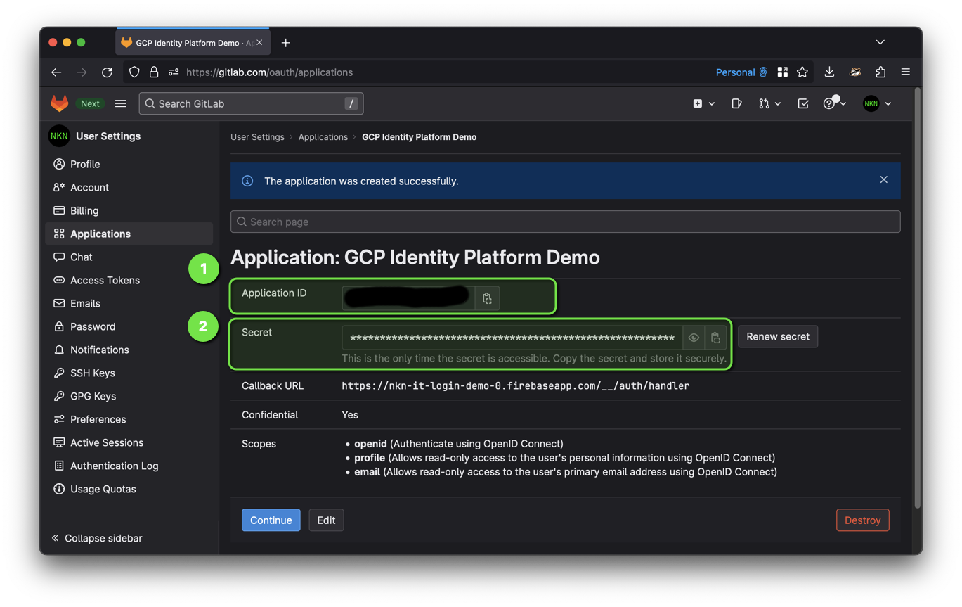Image resolution: width=962 pixels, height=607 pixels.
Task: Click the Callback URL firebaseapp handler text
Action: pyautogui.click(x=516, y=385)
